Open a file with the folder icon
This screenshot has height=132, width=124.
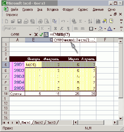(13, 21)
